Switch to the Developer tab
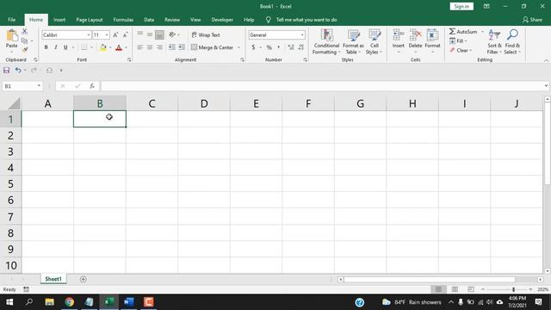 point(222,20)
